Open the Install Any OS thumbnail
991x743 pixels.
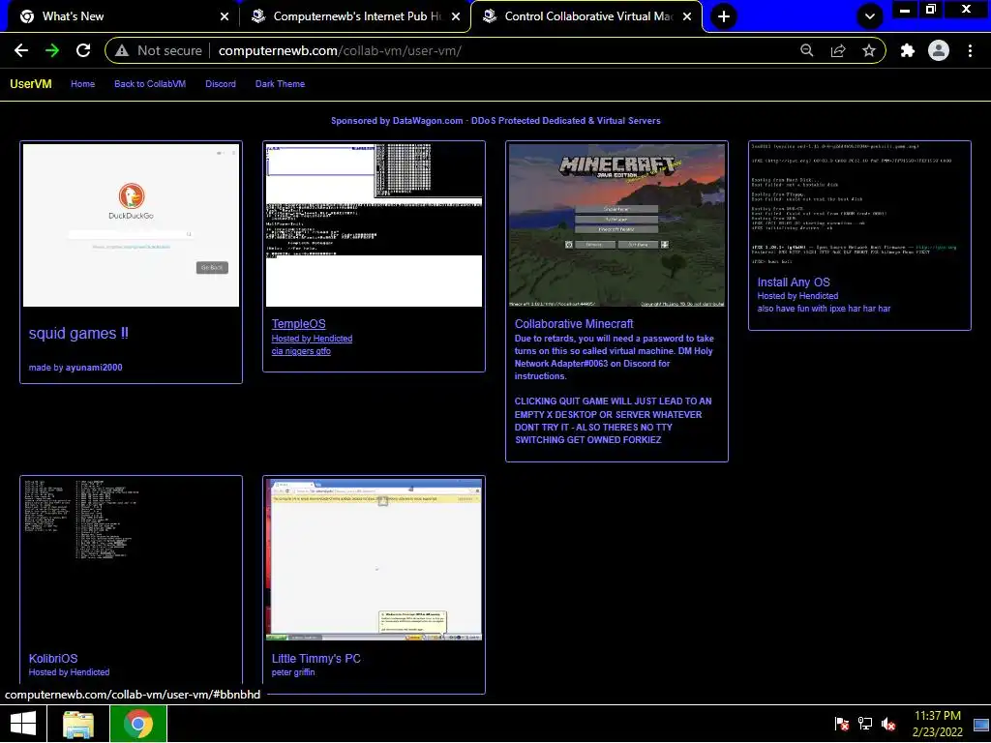pos(859,205)
